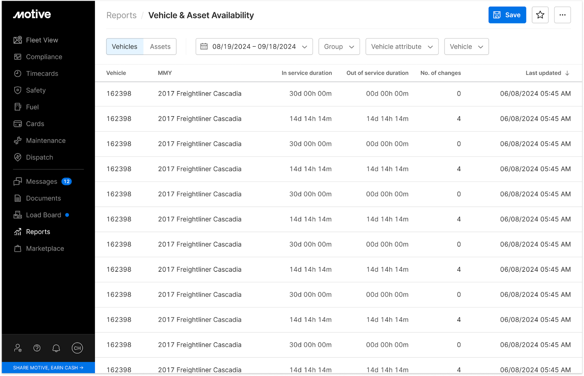The image size is (584, 376).
Task: Expand the Group filter dropdown
Action: click(x=339, y=47)
